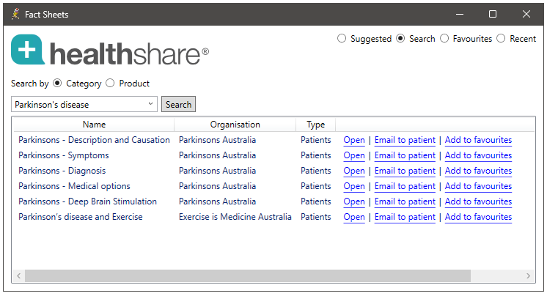Choose Search by Product option
This screenshot has width=547, height=296.
tap(110, 84)
